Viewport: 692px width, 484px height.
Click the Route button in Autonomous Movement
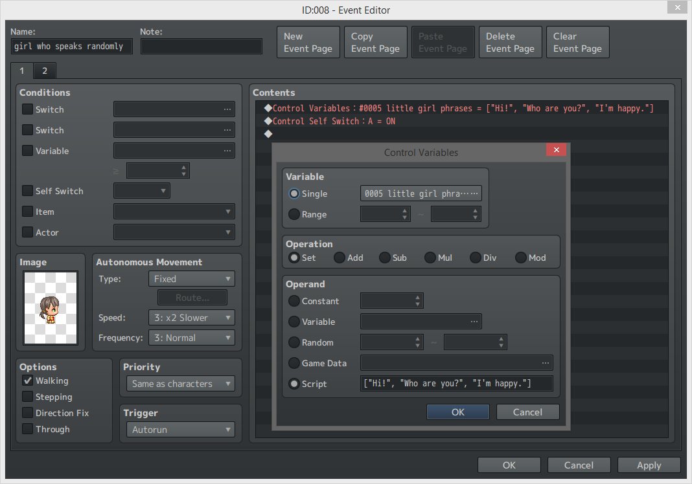(x=192, y=297)
